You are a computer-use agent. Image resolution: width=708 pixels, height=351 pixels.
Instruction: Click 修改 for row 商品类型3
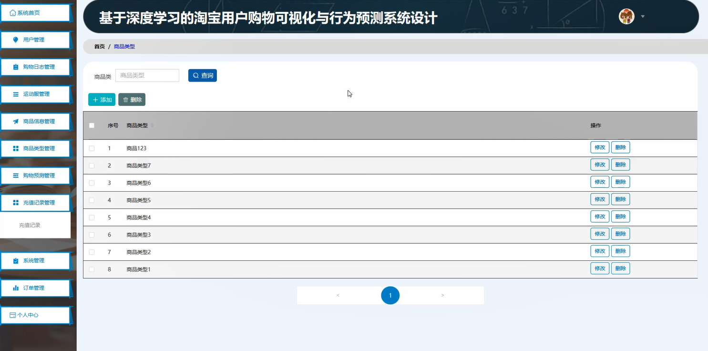click(600, 234)
